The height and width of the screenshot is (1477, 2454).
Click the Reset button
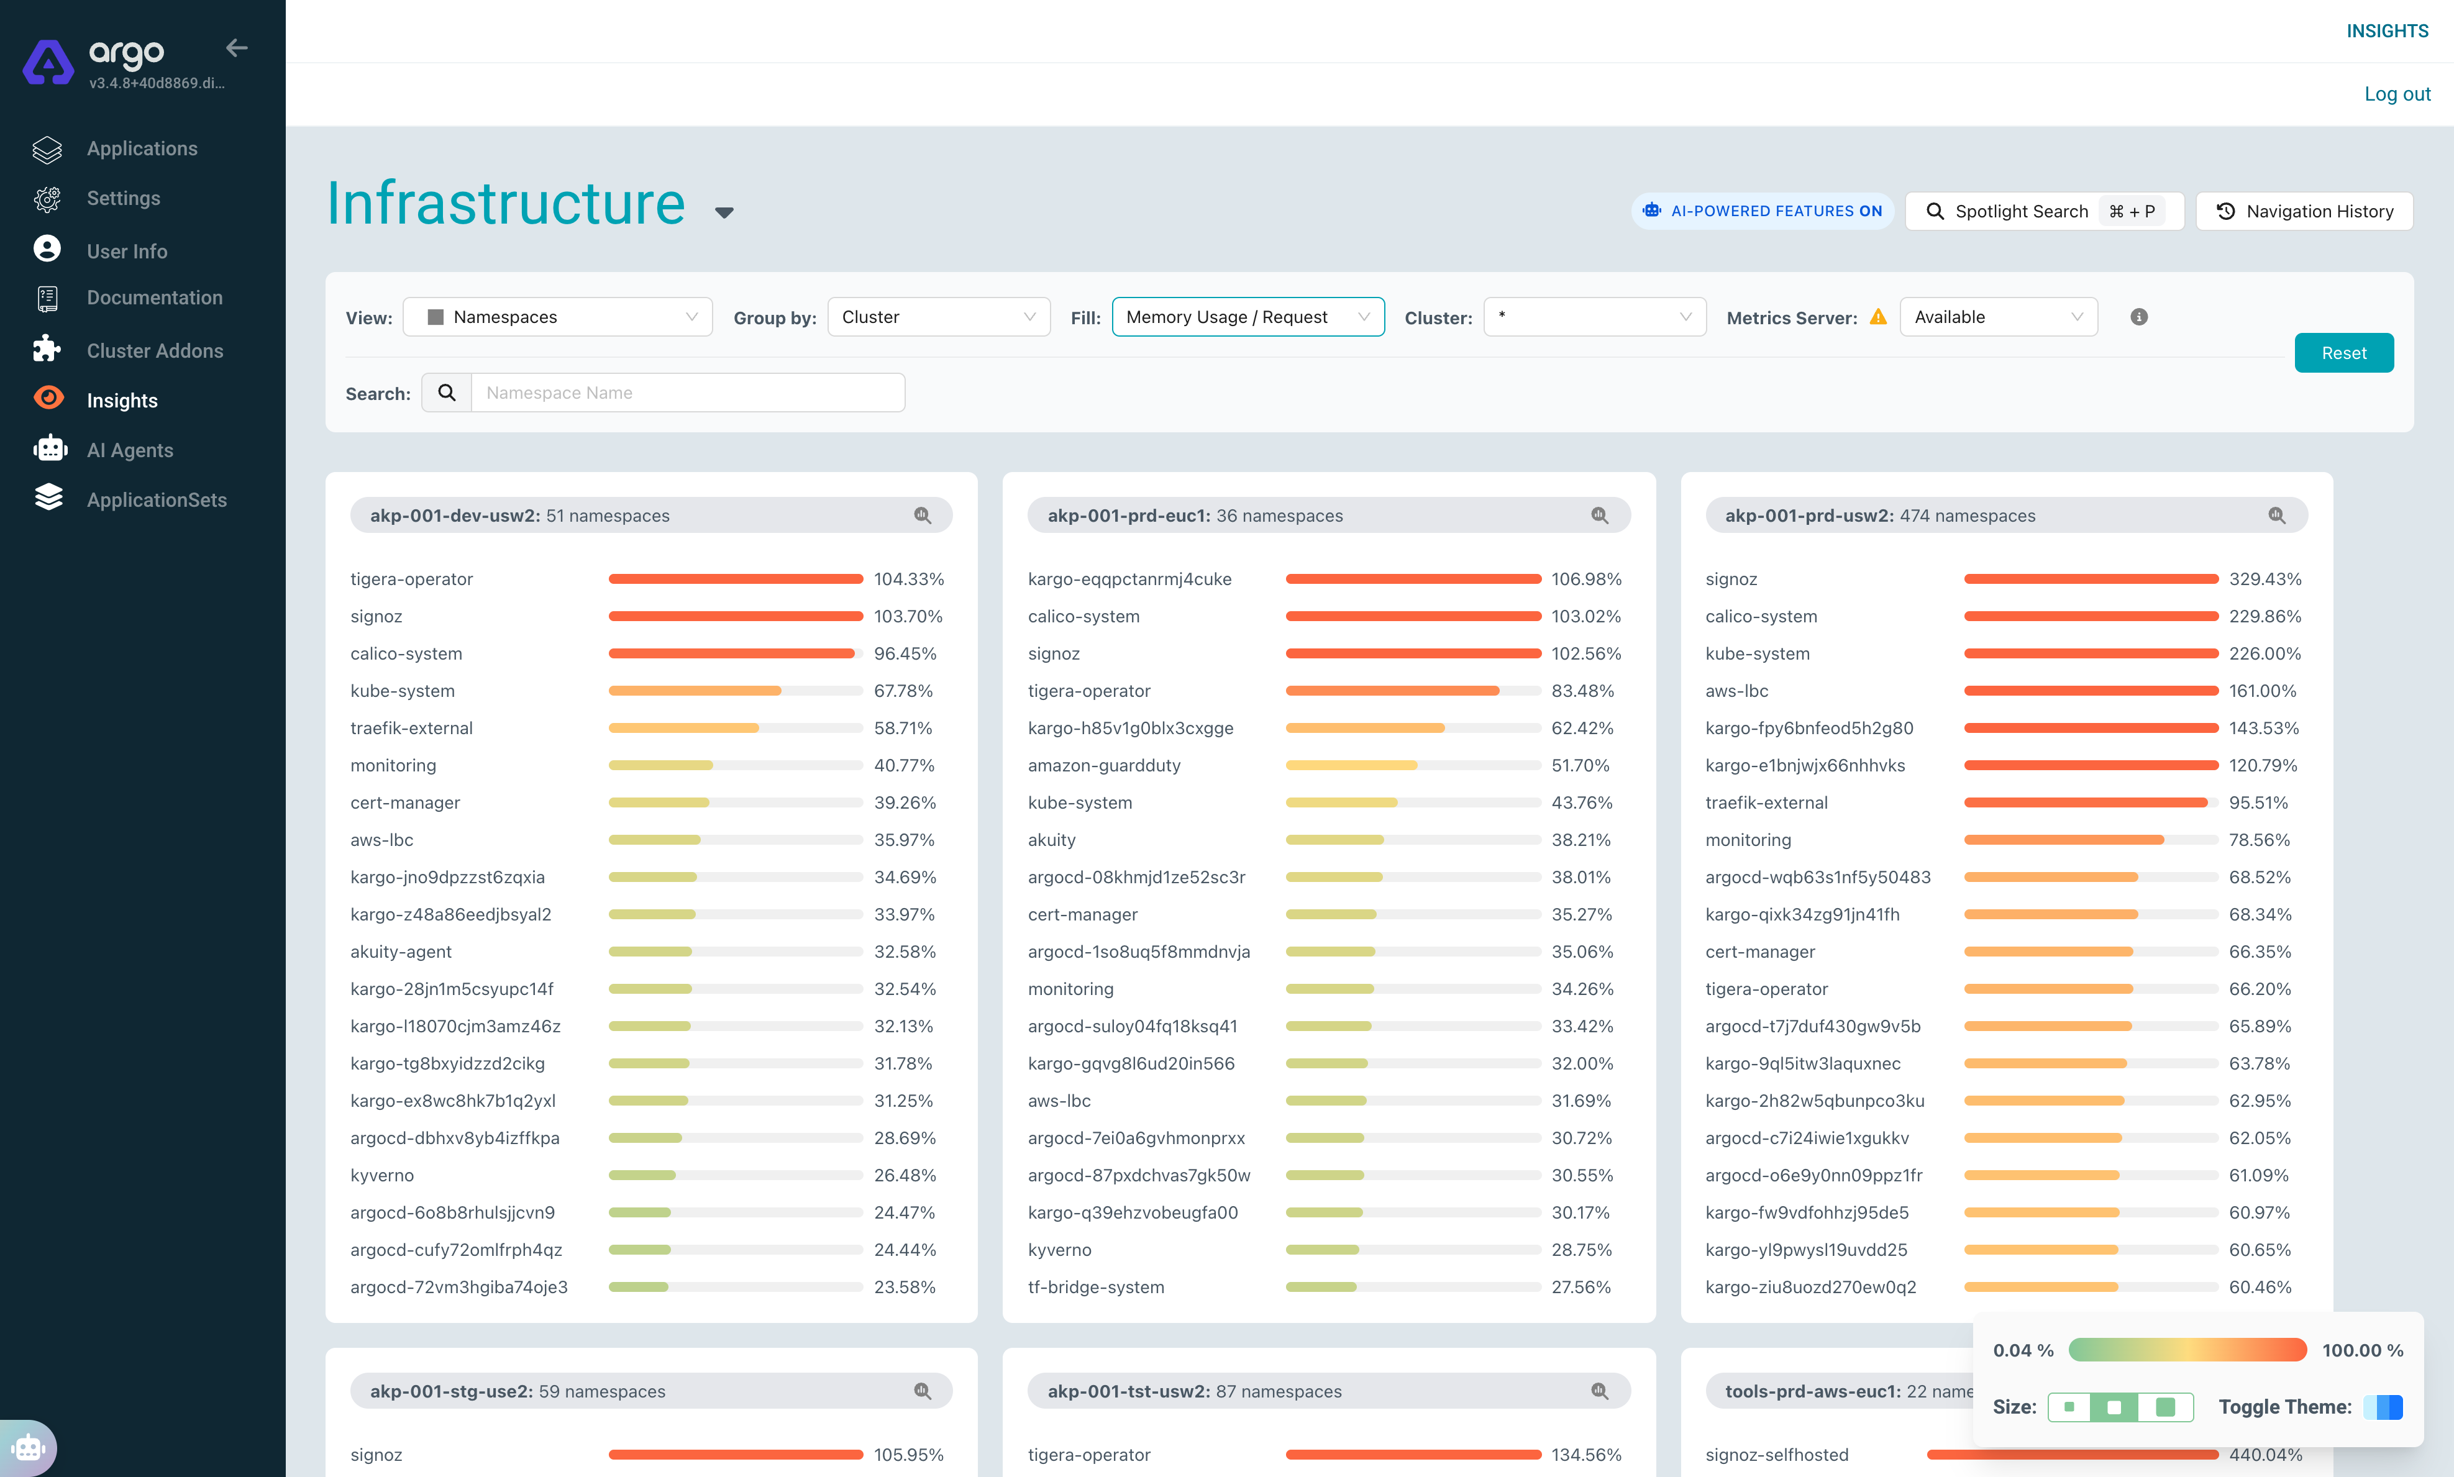[2343, 353]
